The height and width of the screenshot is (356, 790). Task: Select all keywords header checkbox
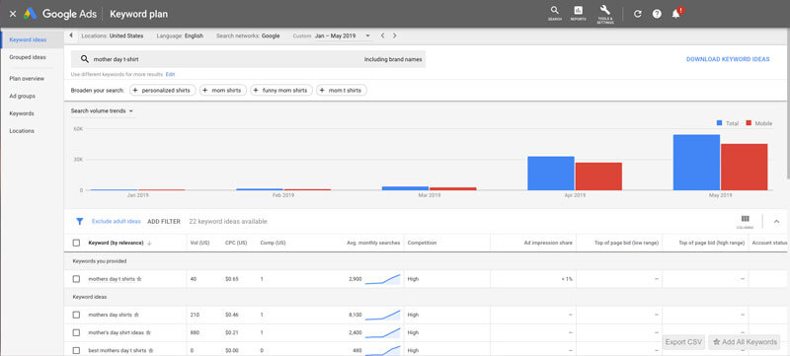76,243
